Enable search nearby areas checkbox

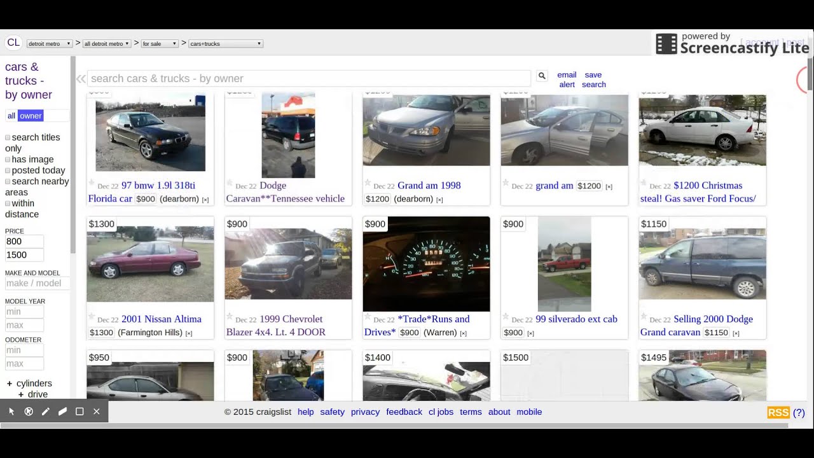click(x=8, y=181)
